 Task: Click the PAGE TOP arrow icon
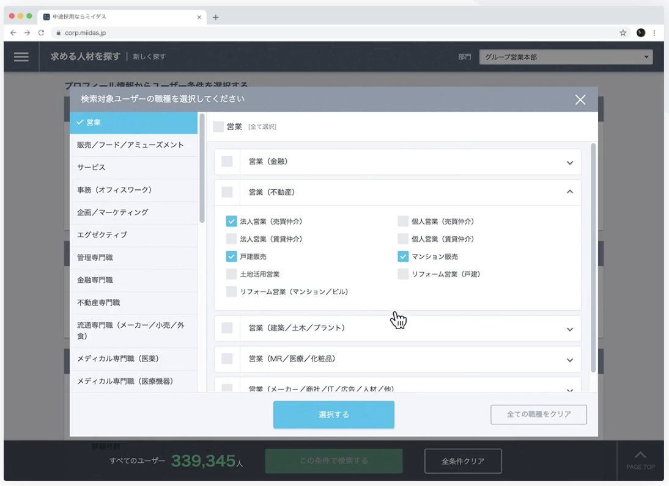pos(640,455)
